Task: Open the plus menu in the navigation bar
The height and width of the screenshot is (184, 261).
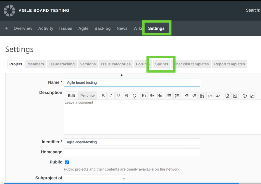Action: tap(6, 28)
